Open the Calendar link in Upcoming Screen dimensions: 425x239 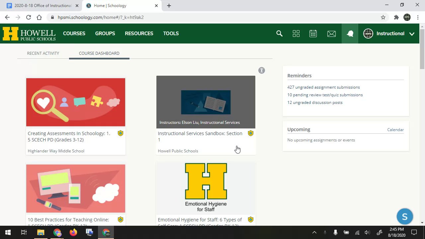[395, 130]
